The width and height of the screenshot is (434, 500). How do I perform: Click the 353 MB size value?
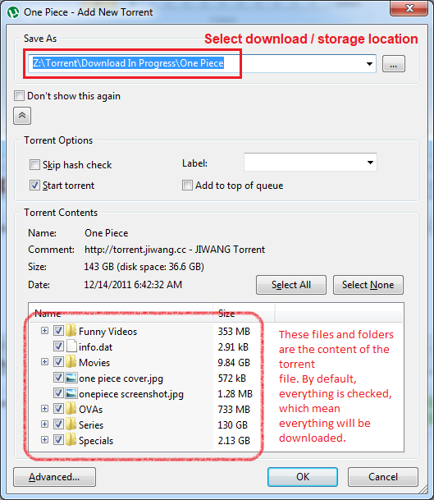pos(234,332)
